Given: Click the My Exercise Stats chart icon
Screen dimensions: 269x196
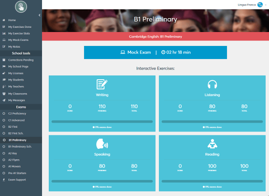Looking at the screenshot, I should click(x=4, y=33).
